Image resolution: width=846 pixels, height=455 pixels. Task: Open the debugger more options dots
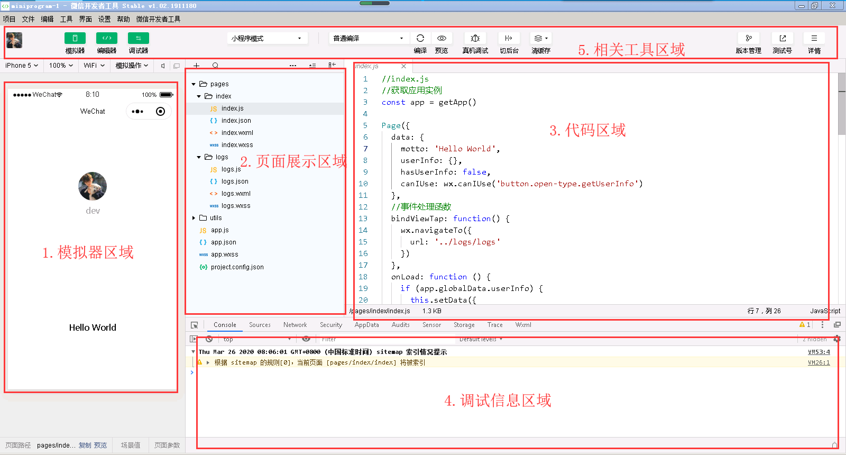point(822,325)
